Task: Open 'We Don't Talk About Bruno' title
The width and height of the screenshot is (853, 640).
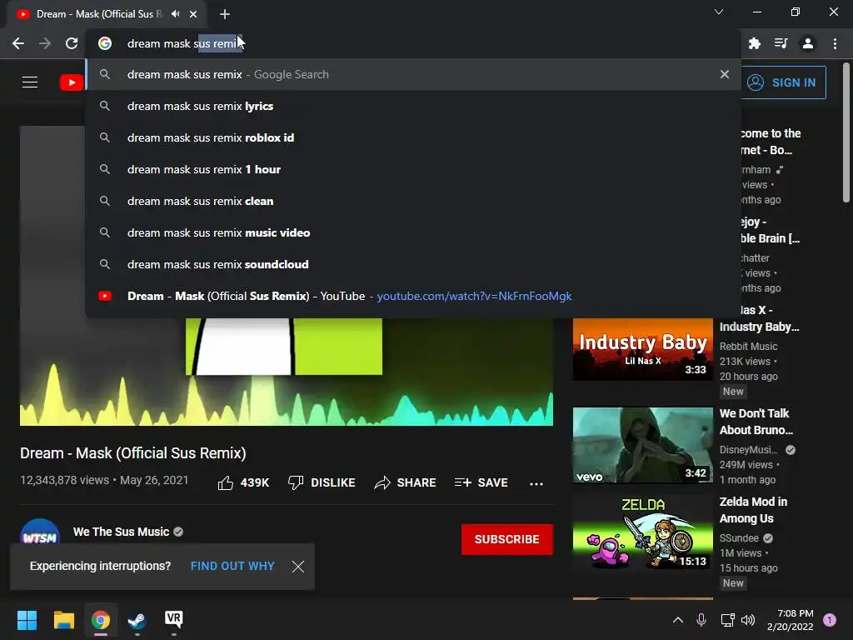Action: click(x=756, y=422)
